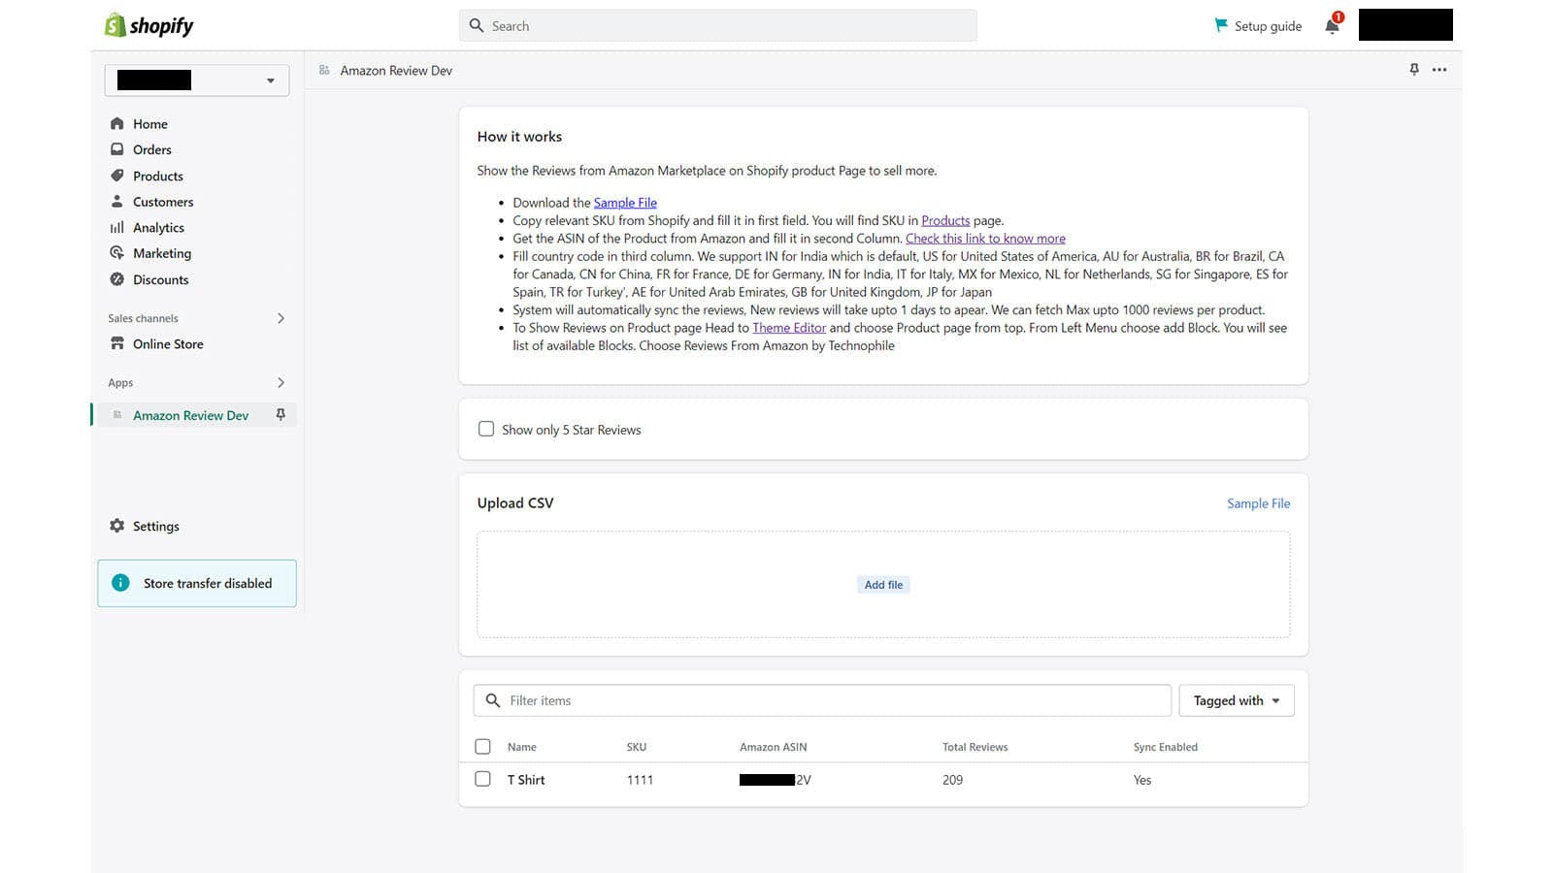Download the Sample File
Viewport: 1553px width, 873px height.
tap(624, 202)
